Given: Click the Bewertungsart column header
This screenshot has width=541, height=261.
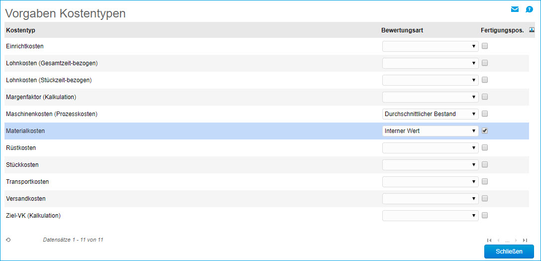Looking at the screenshot, I should click(402, 30).
